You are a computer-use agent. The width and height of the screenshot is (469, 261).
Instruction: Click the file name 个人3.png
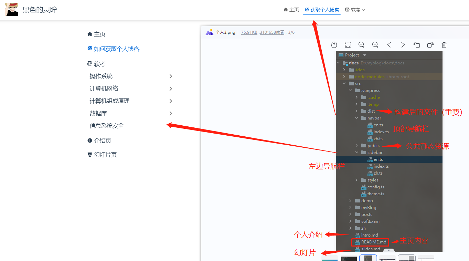point(225,32)
